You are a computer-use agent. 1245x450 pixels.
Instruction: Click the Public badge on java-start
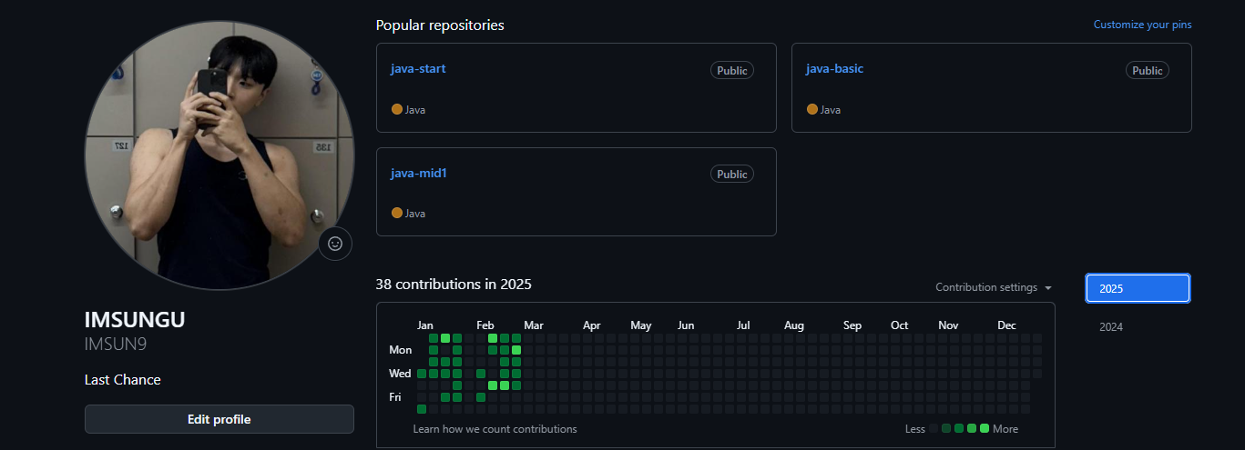731,70
